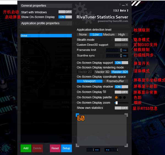This screenshot has width=165, height=155.
Task: Click top-left corner anchor of preview
Action: [x=78, y=115]
